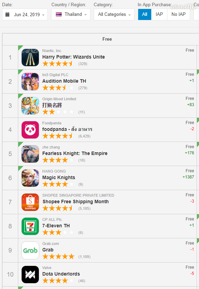Open the Grab app title link

(x=48, y=250)
